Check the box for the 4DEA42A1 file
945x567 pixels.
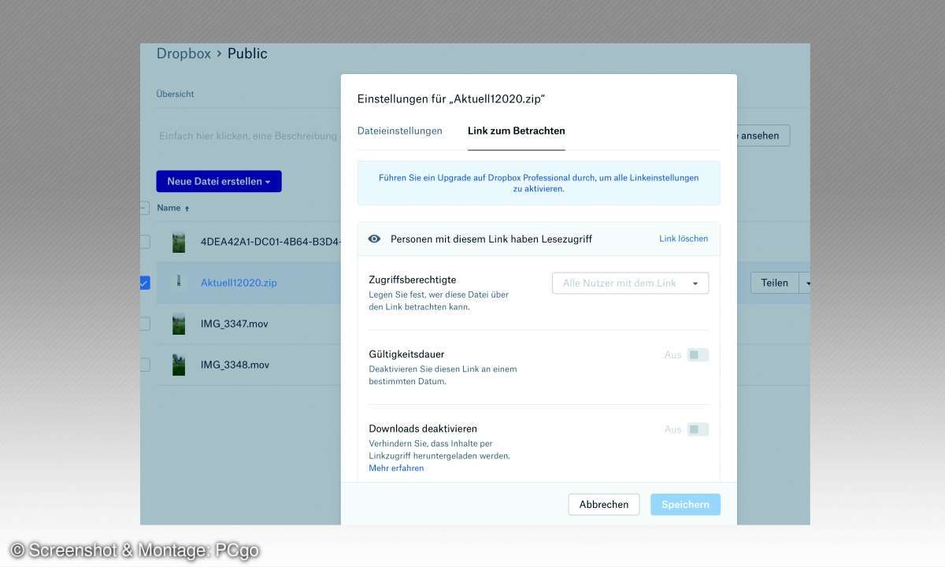tap(145, 242)
